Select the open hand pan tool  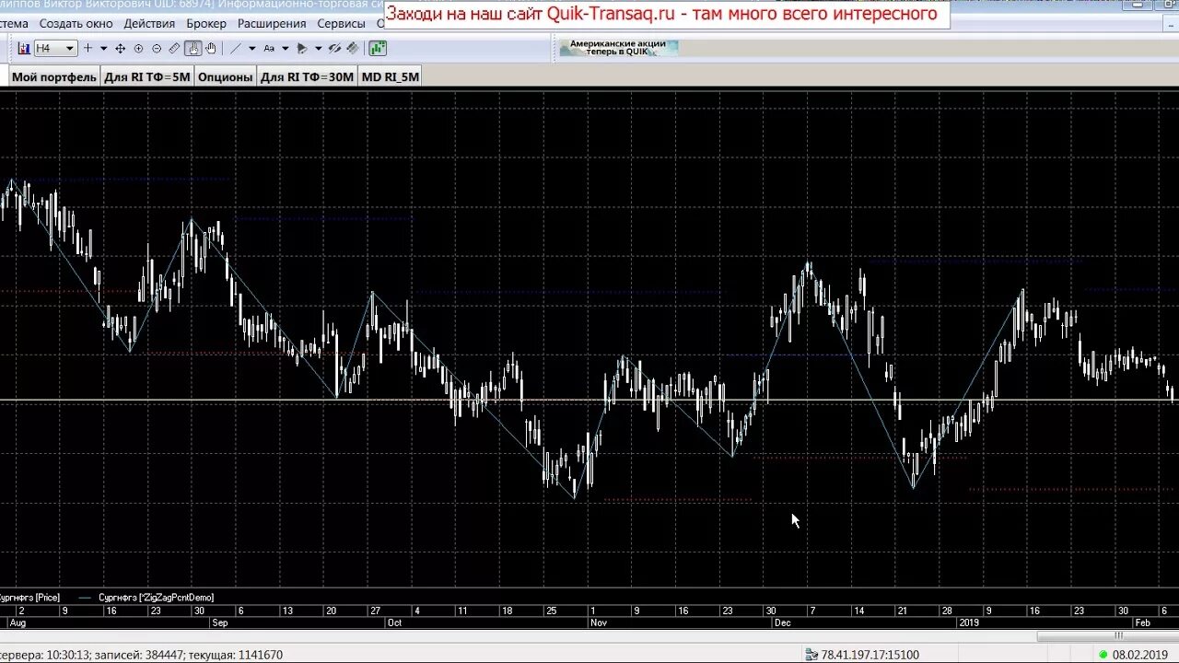[211, 48]
